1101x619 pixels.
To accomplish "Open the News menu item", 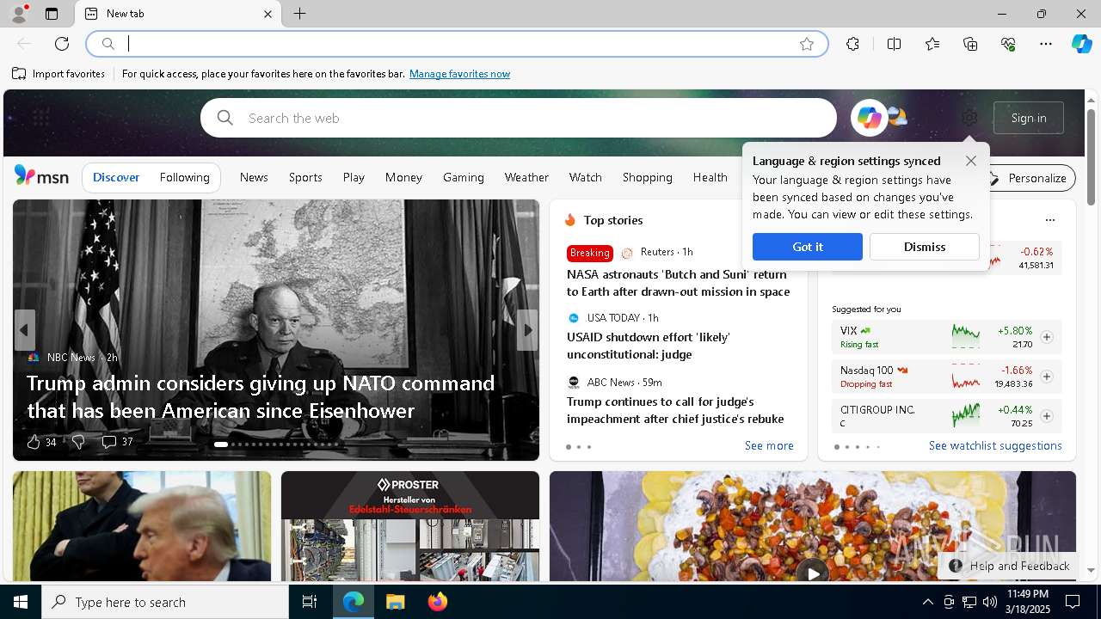I will [x=254, y=177].
